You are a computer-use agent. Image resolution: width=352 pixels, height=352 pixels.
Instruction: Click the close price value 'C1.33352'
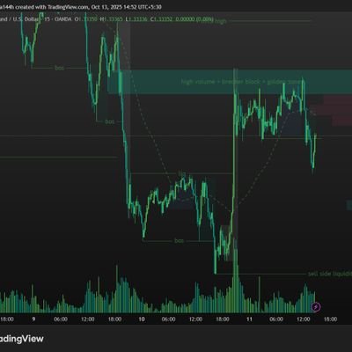pos(161,19)
